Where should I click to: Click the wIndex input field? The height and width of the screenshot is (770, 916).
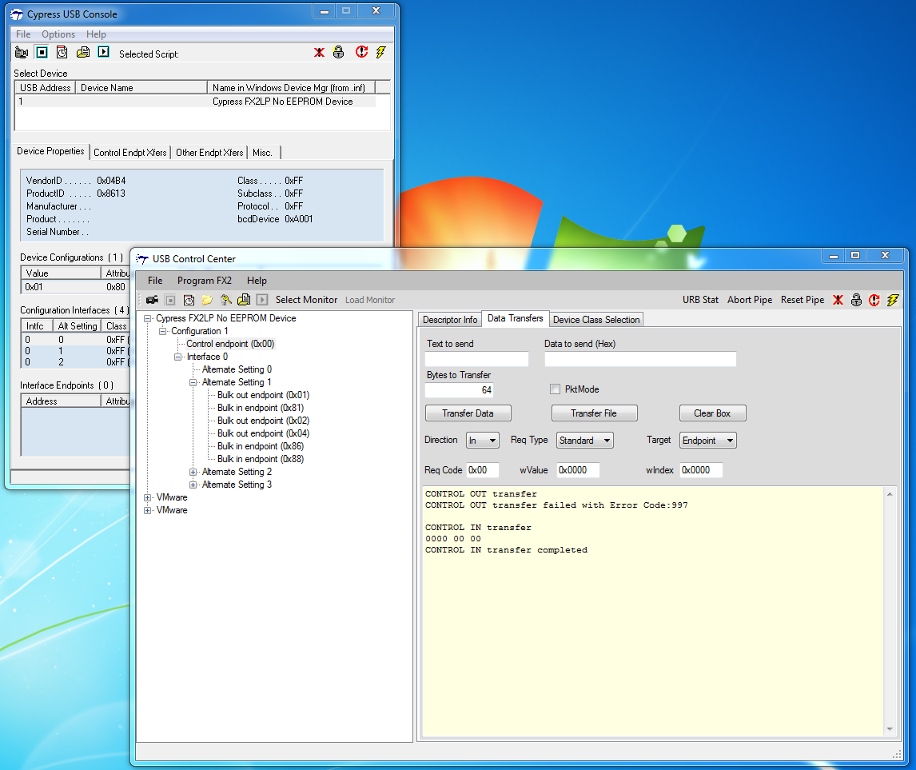pos(701,469)
